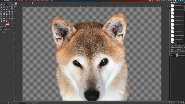Viewport: 185px width, 104px height.
Task: Select the Rotate tool
Action: tap(1, 12)
